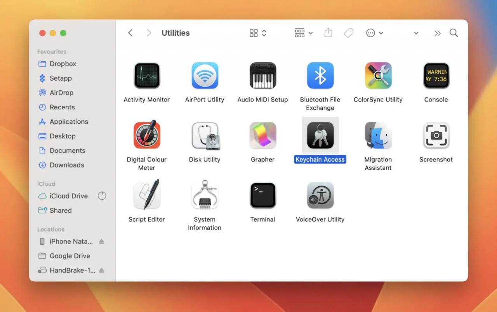The width and height of the screenshot is (497, 312).
Task: Select the Console app icon
Action: tap(436, 76)
